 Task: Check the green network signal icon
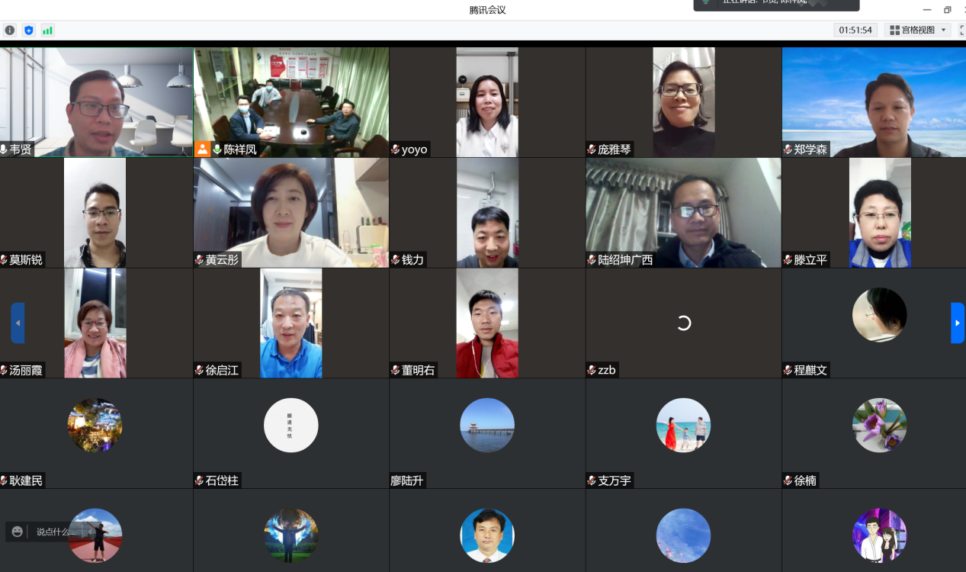pos(47,31)
